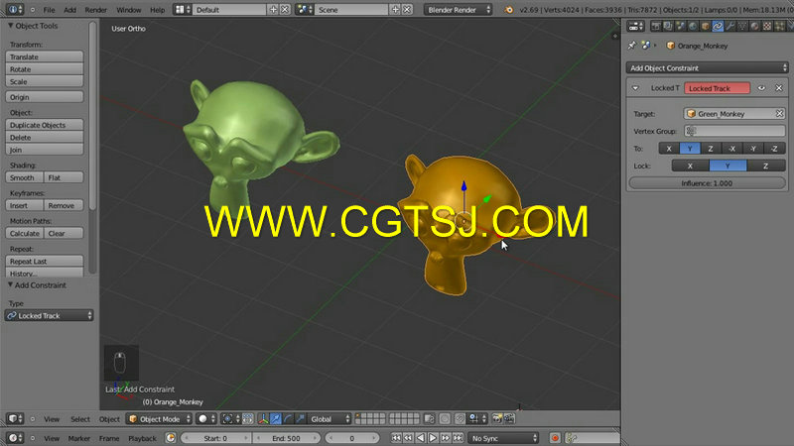794x446 pixels.
Task: Open the Object properties cube tab
Action: coord(705,26)
